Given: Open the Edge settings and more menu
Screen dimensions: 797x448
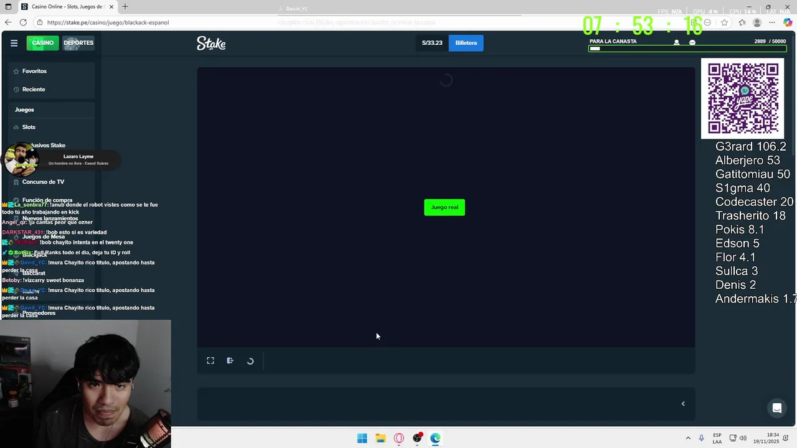Looking at the screenshot, I should point(772,22).
